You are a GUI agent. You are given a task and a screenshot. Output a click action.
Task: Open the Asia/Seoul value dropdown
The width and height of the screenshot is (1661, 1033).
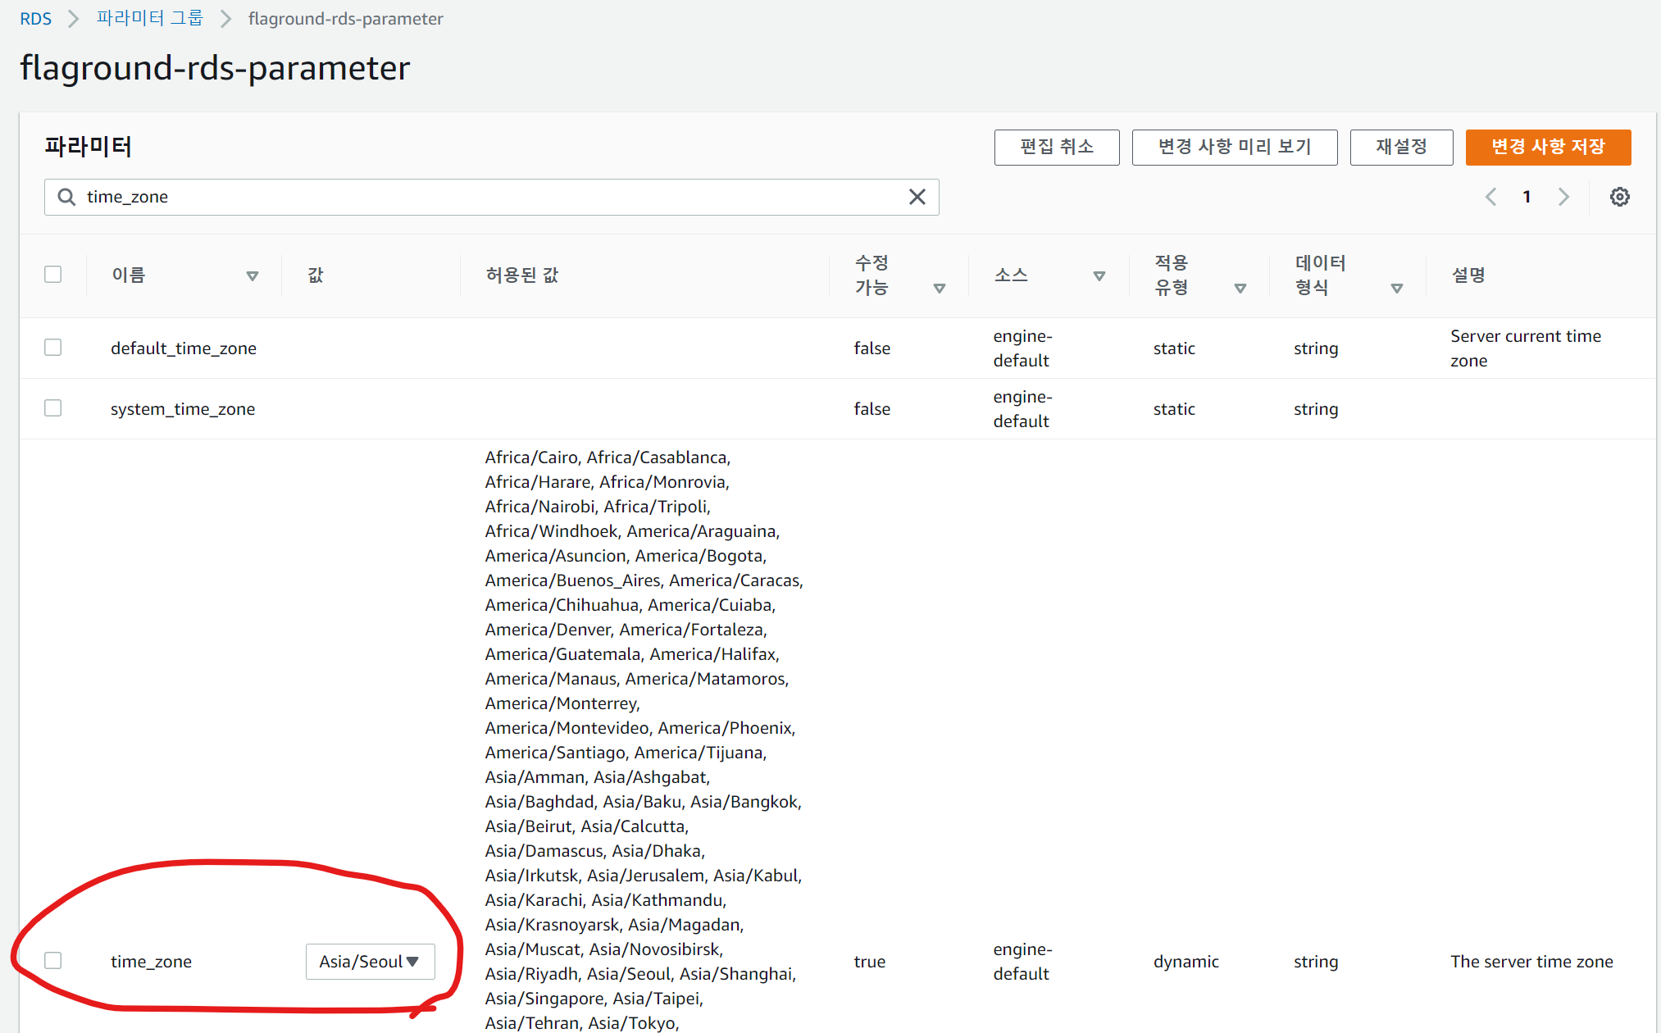(370, 962)
